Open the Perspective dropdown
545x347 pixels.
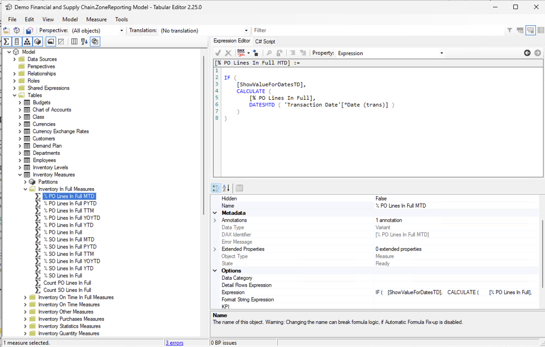pyautogui.click(x=121, y=30)
